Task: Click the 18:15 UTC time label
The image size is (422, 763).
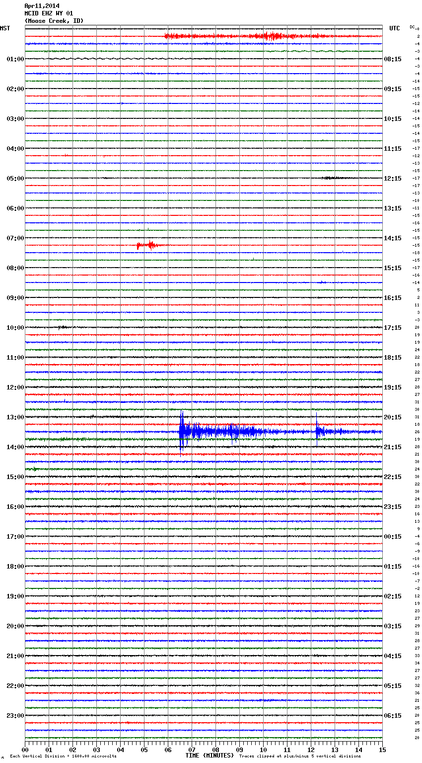Action: (x=393, y=358)
